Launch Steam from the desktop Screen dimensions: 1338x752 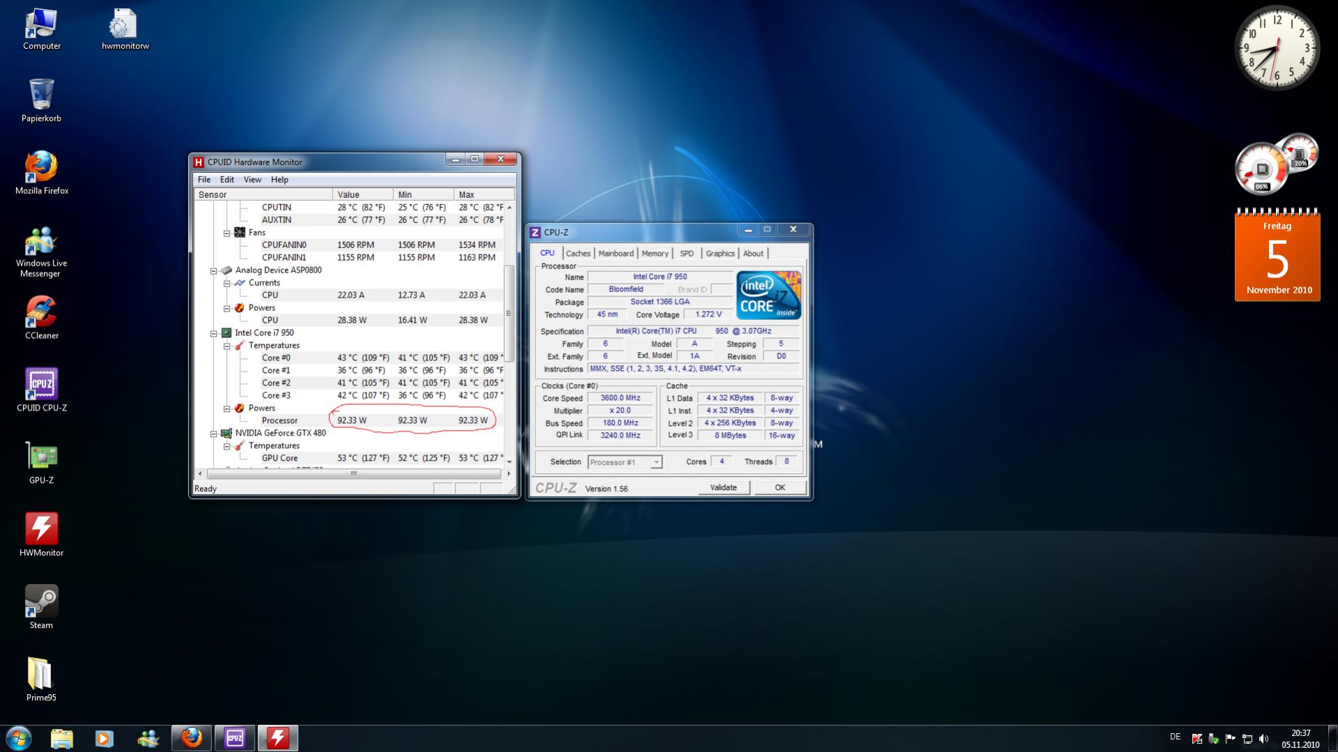point(41,608)
